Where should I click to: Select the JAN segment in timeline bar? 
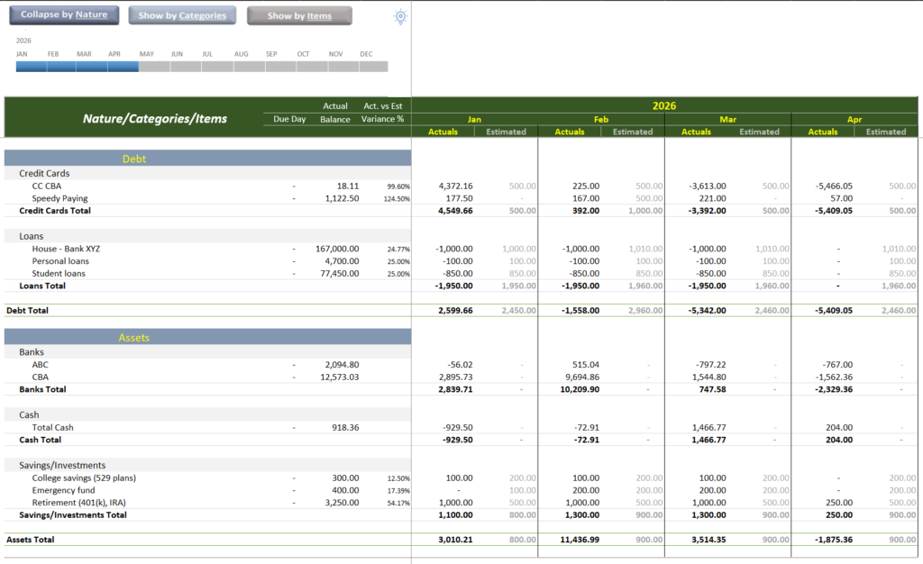click(x=32, y=67)
